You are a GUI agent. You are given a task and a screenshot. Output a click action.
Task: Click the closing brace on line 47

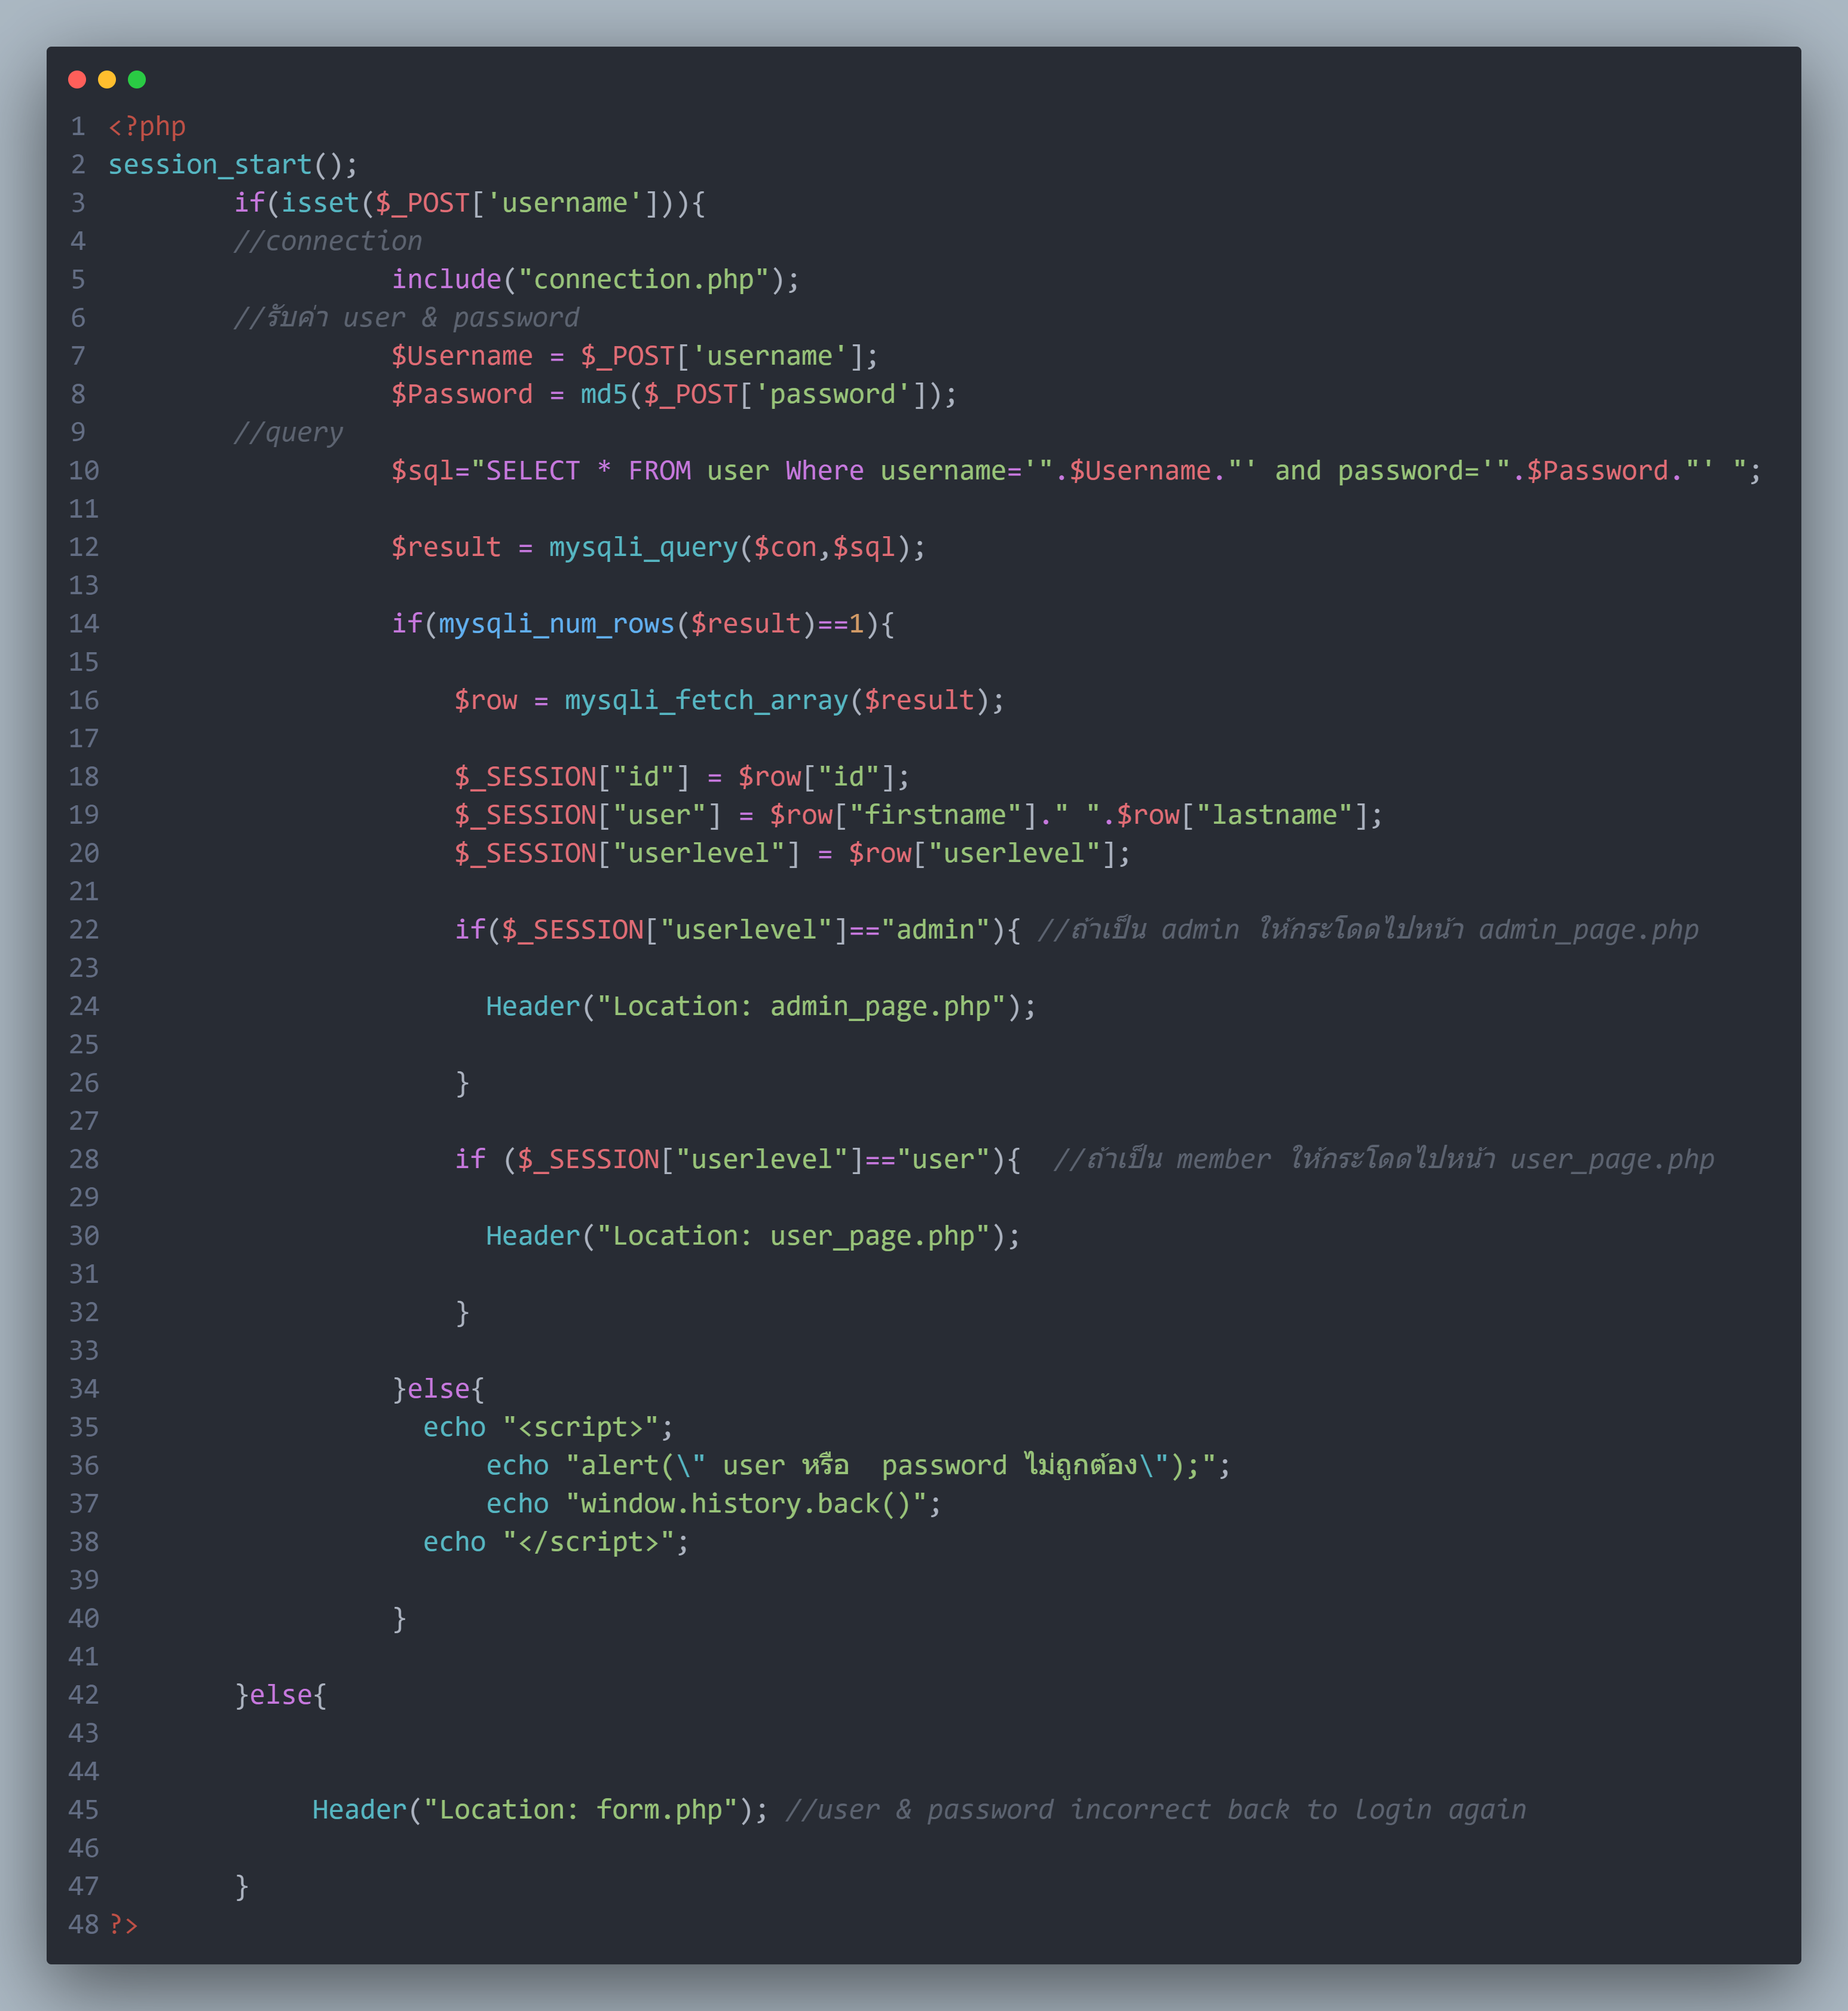(241, 1887)
